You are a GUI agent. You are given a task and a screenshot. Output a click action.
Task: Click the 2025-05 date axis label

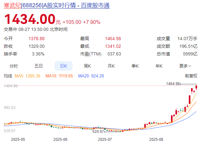(18, 140)
